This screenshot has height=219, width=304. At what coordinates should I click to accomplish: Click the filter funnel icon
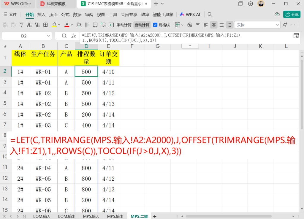tap(21, 25)
